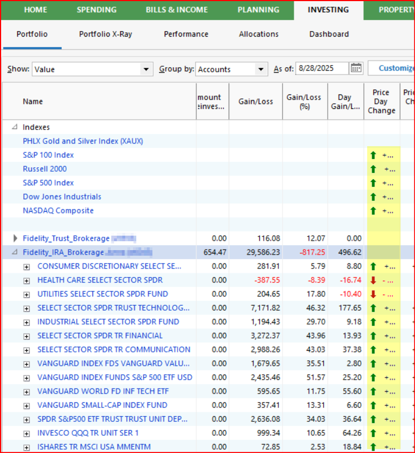
Task: Sort by the Day Gain/L... column header
Action: pos(345,102)
